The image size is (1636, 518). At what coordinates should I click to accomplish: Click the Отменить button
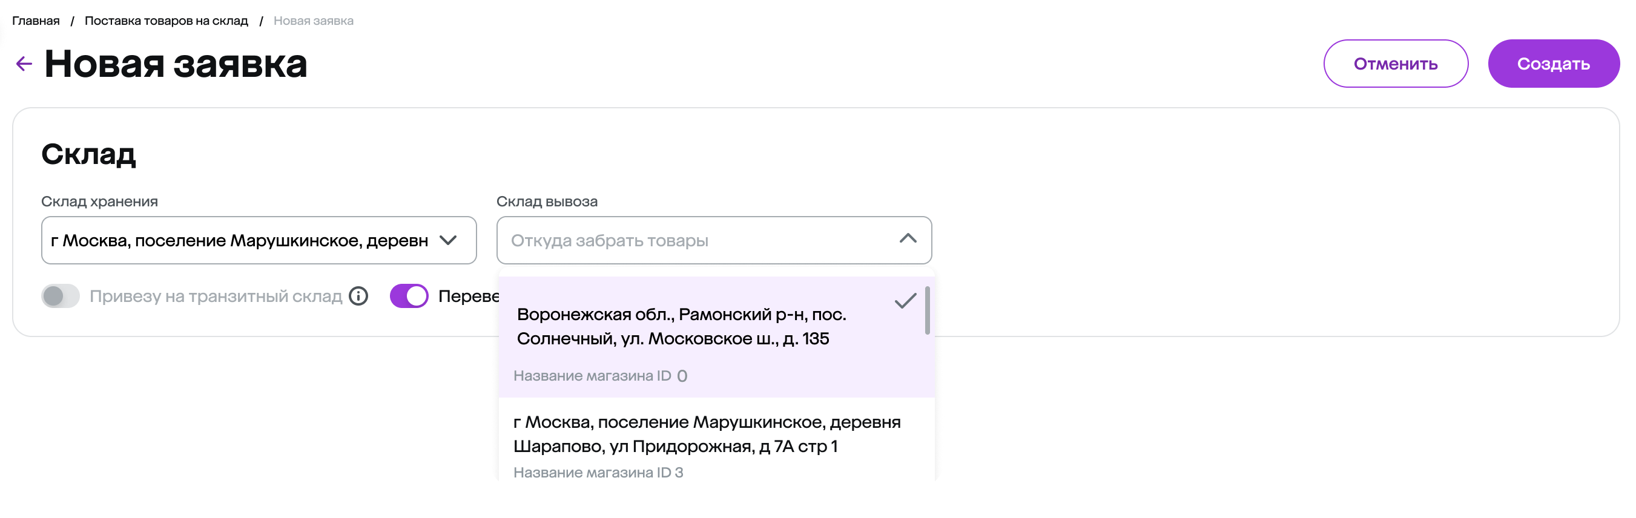click(x=1394, y=64)
